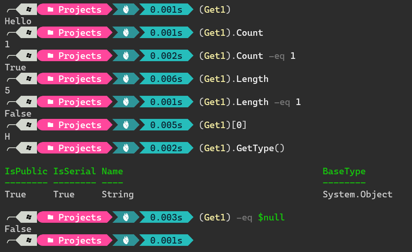This screenshot has height=252, width=412.
Task: Click the hand icon on the (Get1) -eq $null prompt
Action: [x=126, y=217]
